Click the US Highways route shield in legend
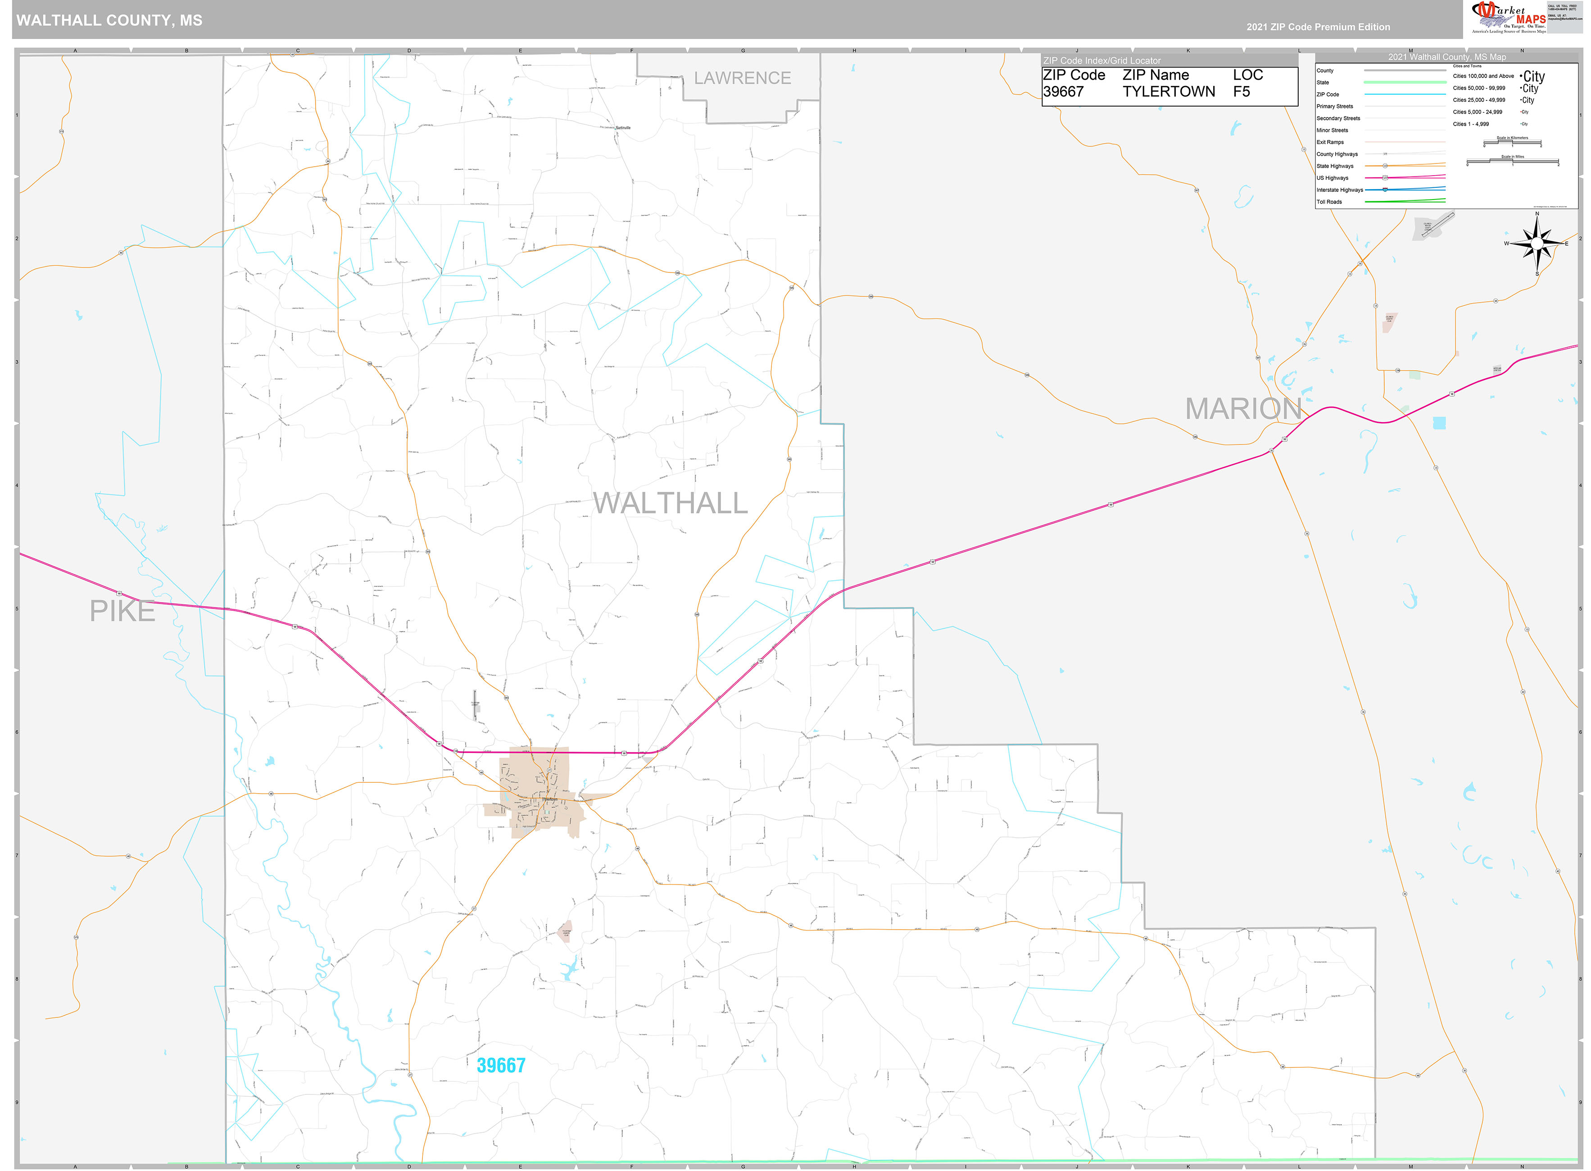Viewport: 1591px width, 1171px height. click(1386, 178)
